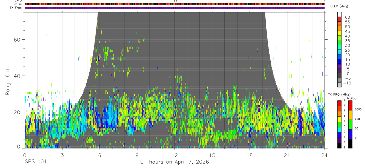This screenshot has height=168, width=365.
Task: Click the 12 label on TX FRQ legend
Action: 344,132
